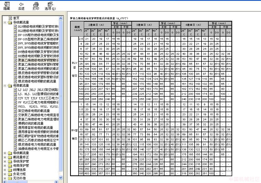The height and width of the screenshot is (183, 261).
Task: Open topic BX绝缘电线明敷及穿管
Action: [38, 56]
